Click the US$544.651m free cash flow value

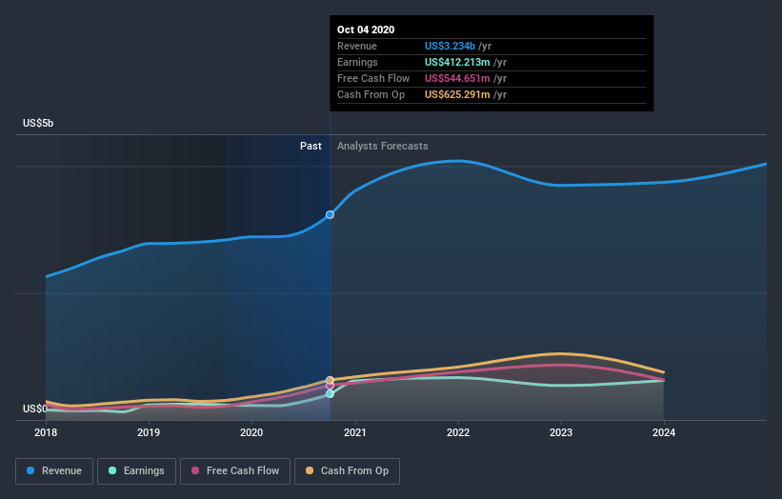[457, 78]
